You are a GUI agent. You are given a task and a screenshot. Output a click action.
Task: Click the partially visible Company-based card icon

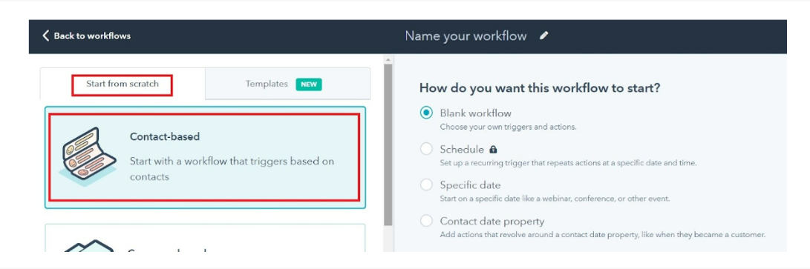pos(88,245)
